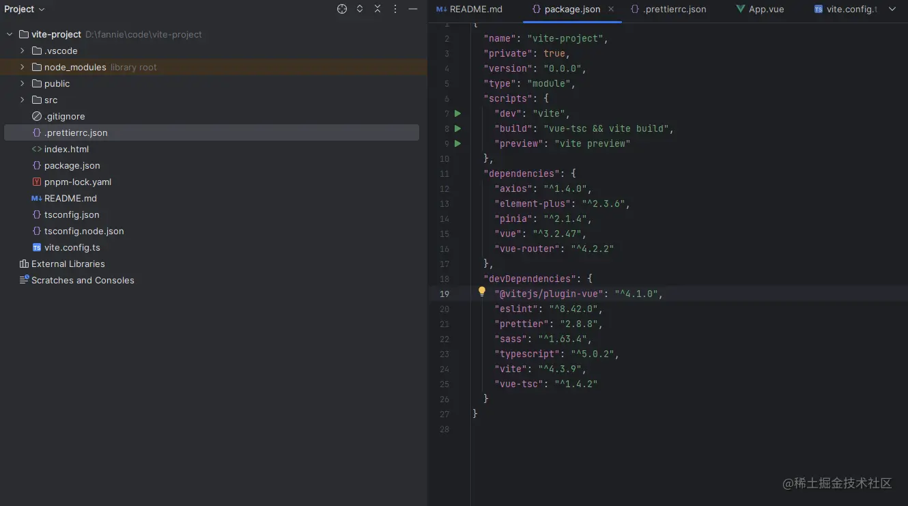
Task: Expand the .vscode folder
Action: point(23,51)
